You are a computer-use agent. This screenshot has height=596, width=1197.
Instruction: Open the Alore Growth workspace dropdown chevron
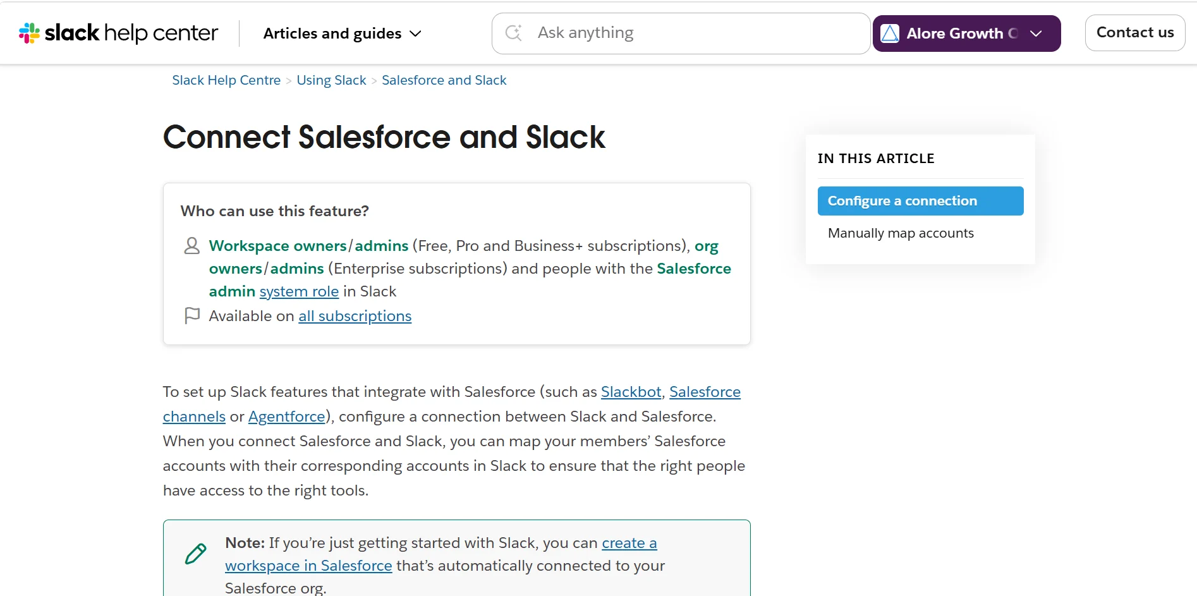[x=1036, y=33]
